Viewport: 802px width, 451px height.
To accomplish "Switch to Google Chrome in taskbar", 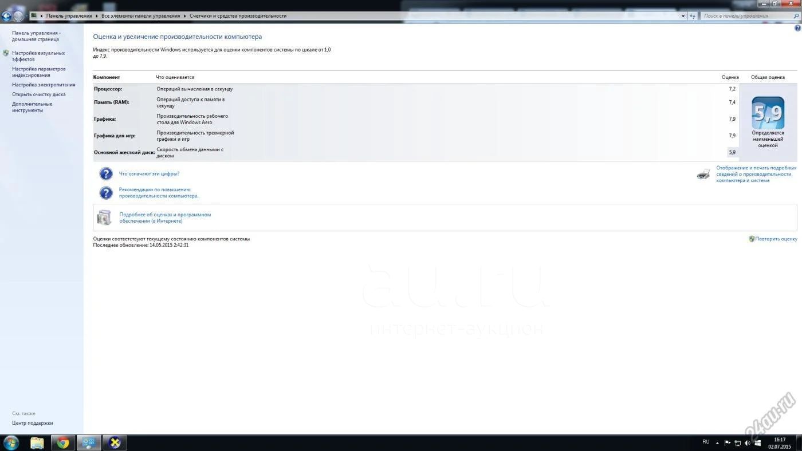I will pyautogui.click(x=63, y=443).
